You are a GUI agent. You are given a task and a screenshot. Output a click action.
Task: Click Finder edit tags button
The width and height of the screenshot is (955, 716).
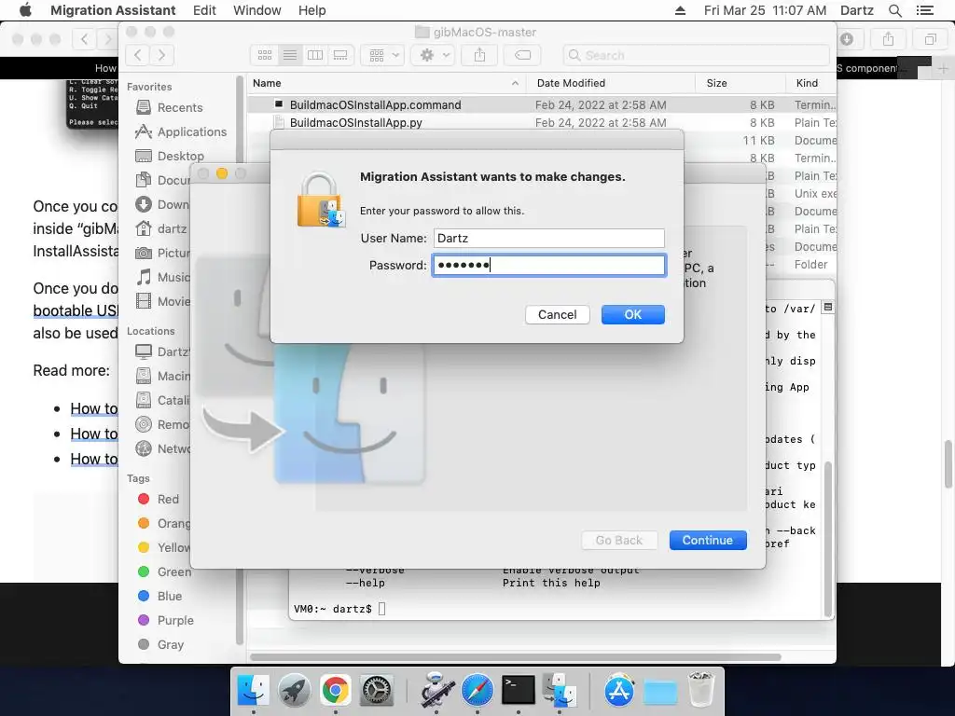pyautogui.click(x=522, y=55)
